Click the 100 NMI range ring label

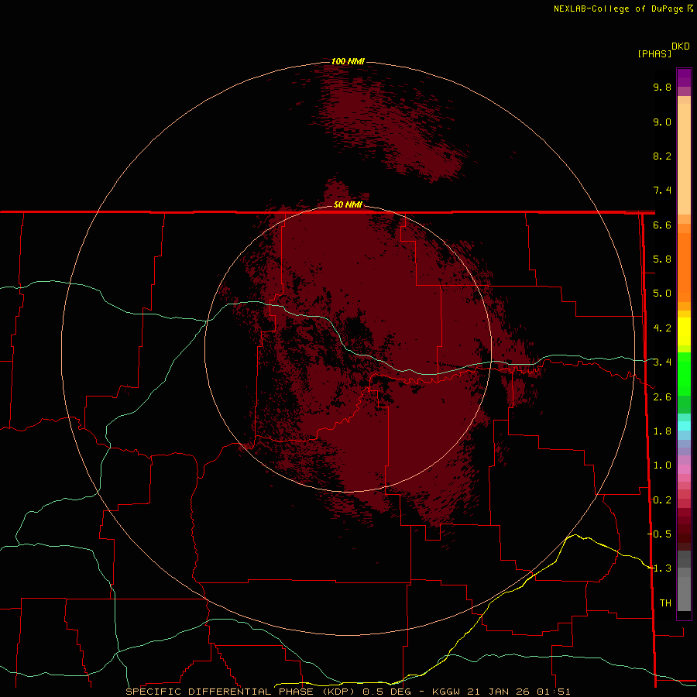pyautogui.click(x=348, y=61)
